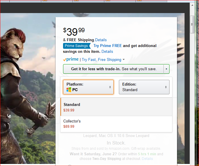
Task: Click Try Prime FREE link
Action: (108, 46)
